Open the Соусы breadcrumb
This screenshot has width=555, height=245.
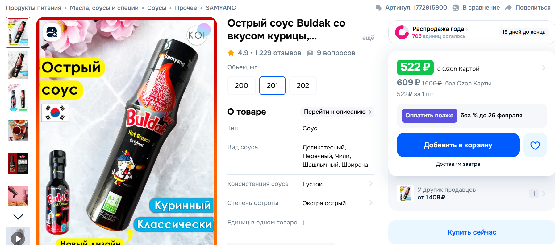[157, 8]
